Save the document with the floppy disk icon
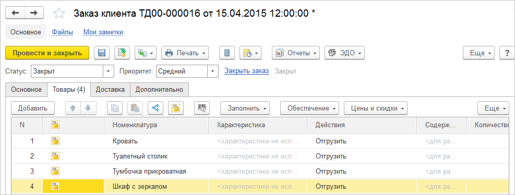 [x=102, y=53]
